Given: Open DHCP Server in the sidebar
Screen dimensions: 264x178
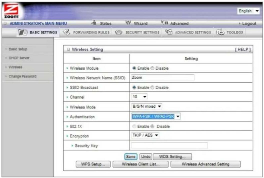Looking at the screenshot, I should [x=19, y=58].
